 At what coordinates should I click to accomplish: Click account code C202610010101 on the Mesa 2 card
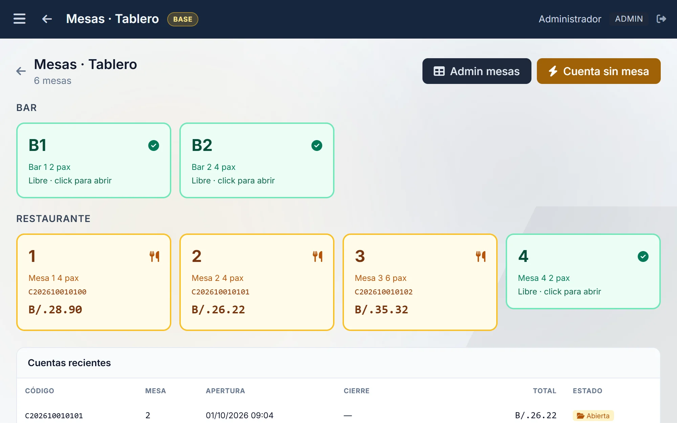point(220,292)
